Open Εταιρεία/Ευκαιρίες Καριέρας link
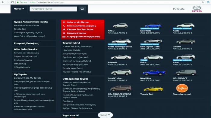 click(79, 105)
